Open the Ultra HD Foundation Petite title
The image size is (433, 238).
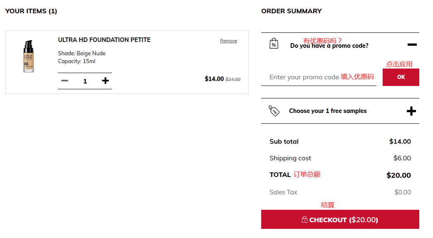[104, 40]
